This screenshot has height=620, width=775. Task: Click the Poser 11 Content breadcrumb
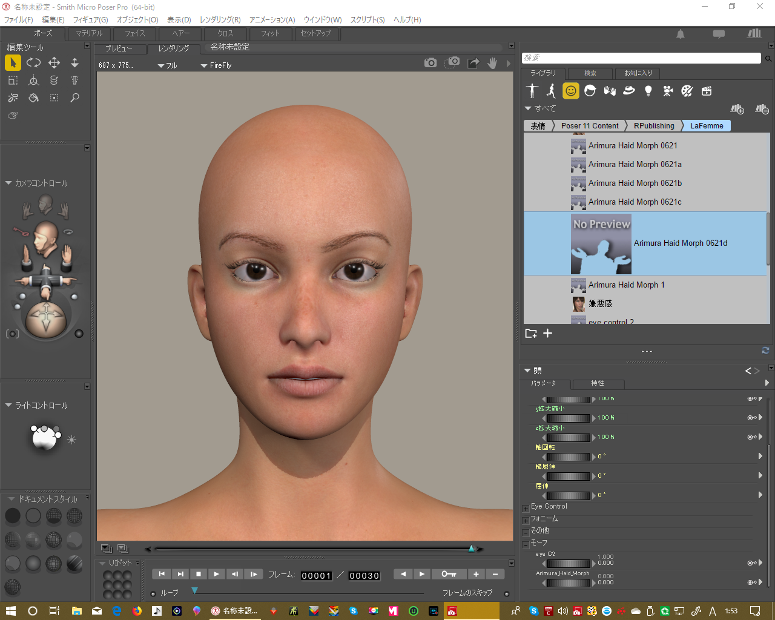click(589, 126)
